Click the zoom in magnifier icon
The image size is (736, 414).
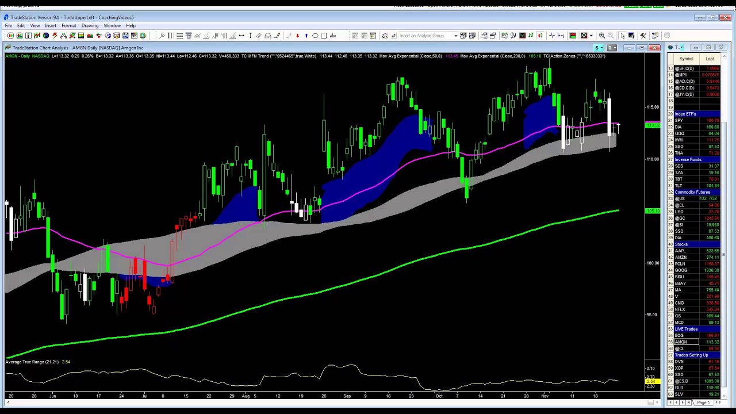[x=602, y=36]
